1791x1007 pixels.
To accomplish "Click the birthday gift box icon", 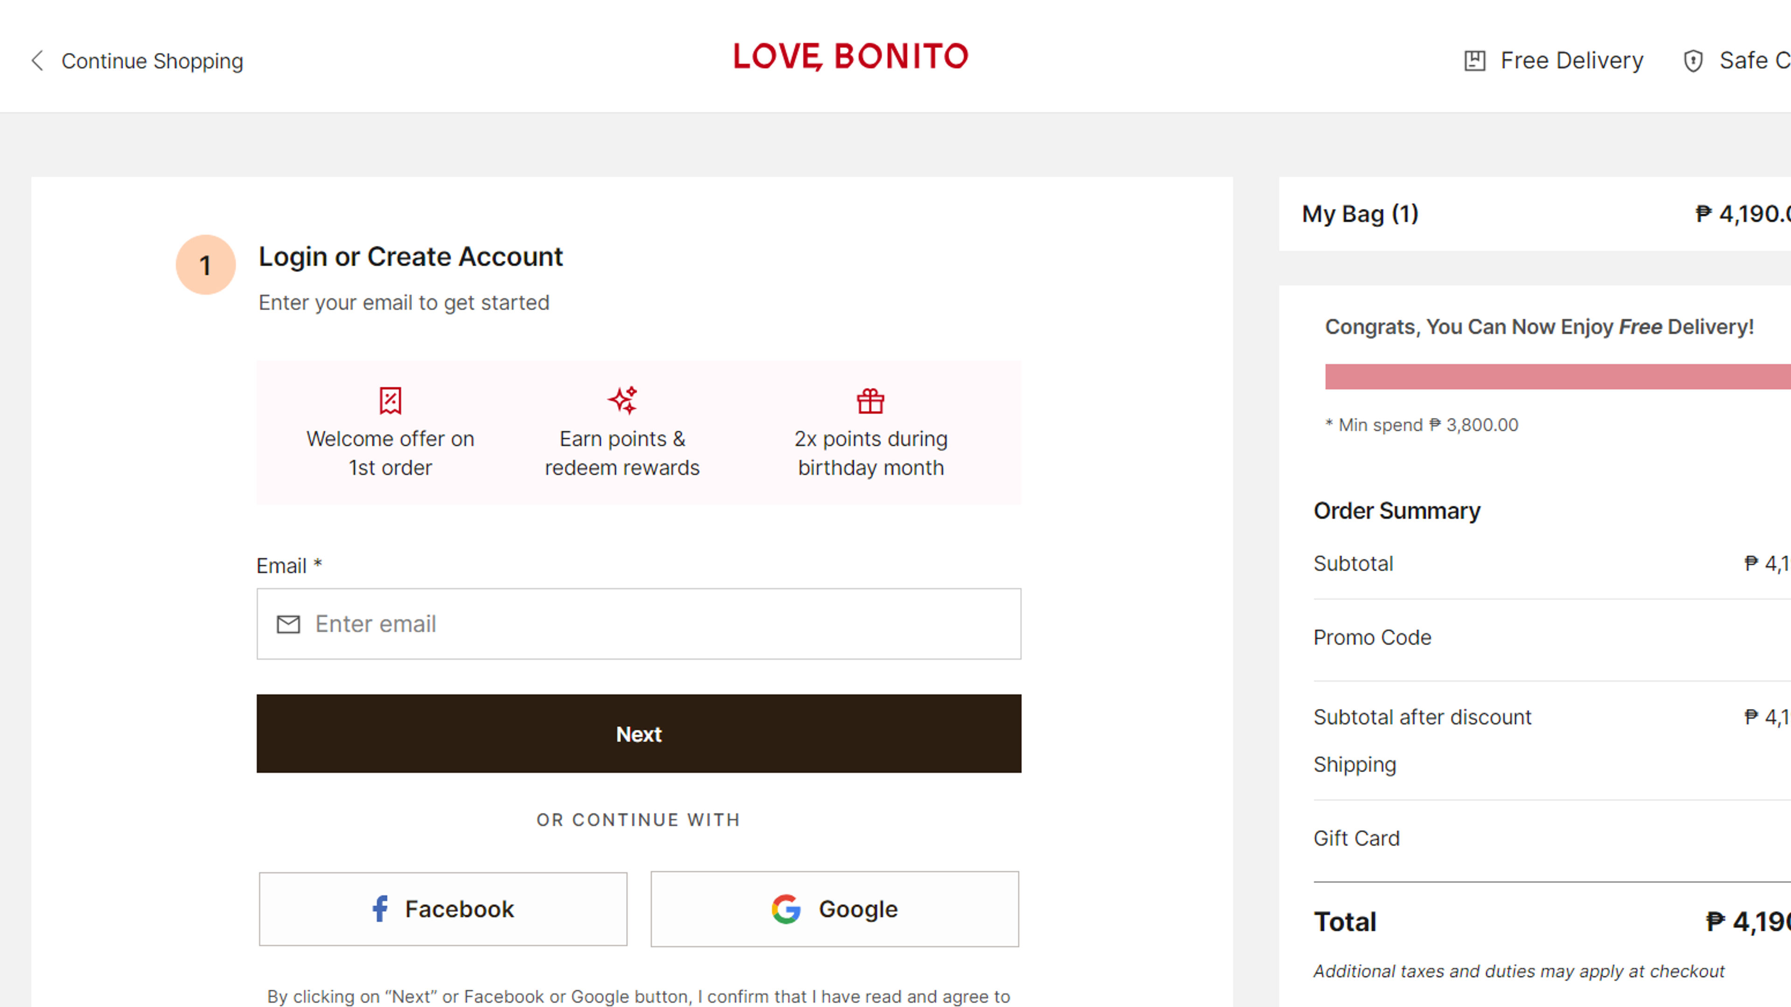I will 870,400.
